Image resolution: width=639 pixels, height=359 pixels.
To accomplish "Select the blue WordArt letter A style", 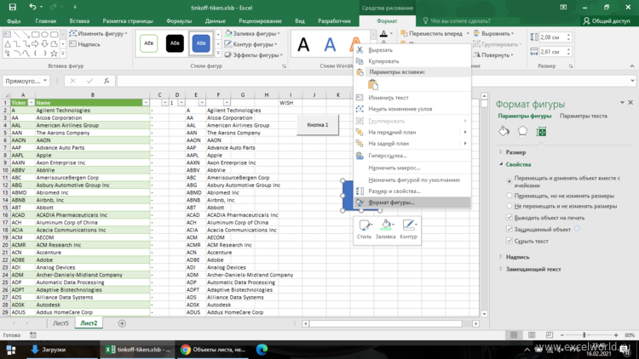I will pos(330,44).
